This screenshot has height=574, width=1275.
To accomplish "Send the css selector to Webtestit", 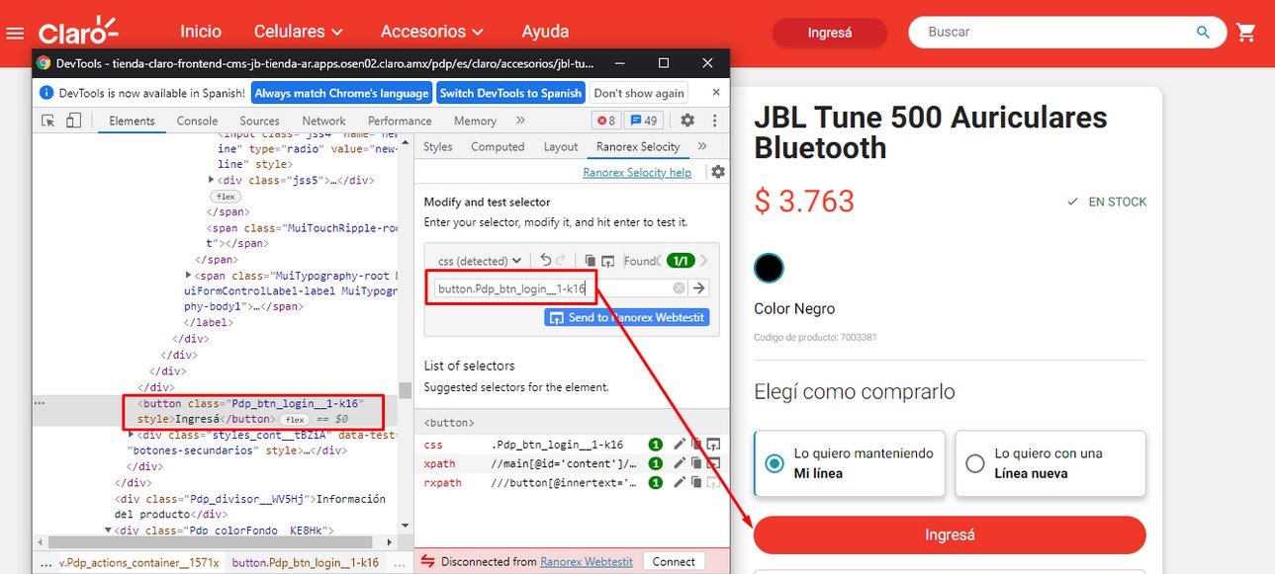I will pyautogui.click(x=712, y=445).
